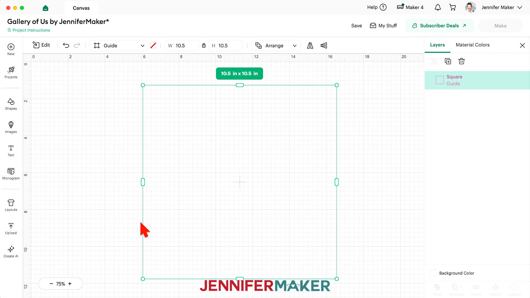Open the Monogram tool
Viewport: 530px width, 298px height.
(11, 174)
